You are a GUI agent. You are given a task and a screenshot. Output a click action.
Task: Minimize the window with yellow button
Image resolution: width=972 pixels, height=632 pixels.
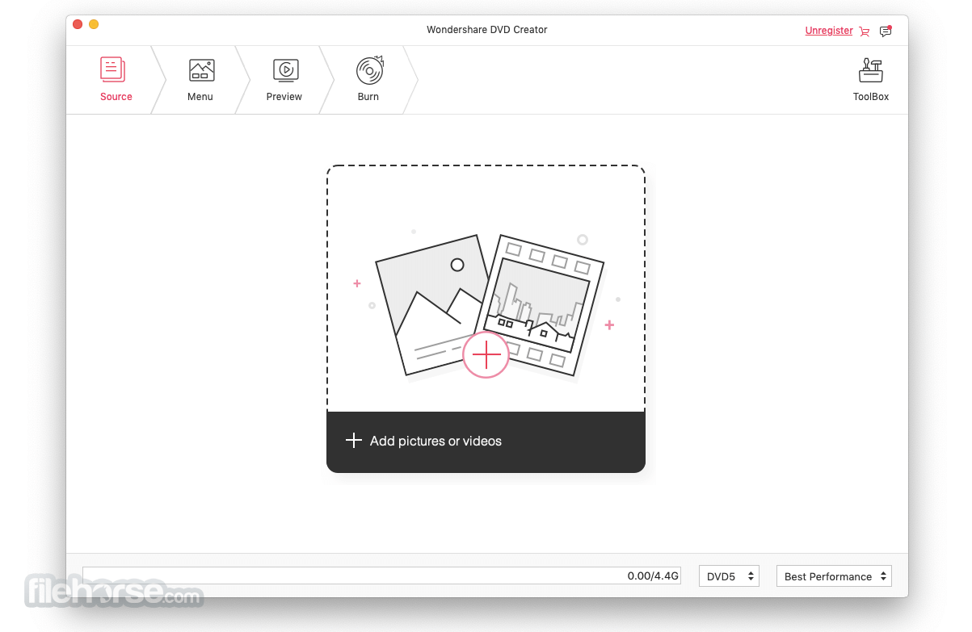(94, 24)
